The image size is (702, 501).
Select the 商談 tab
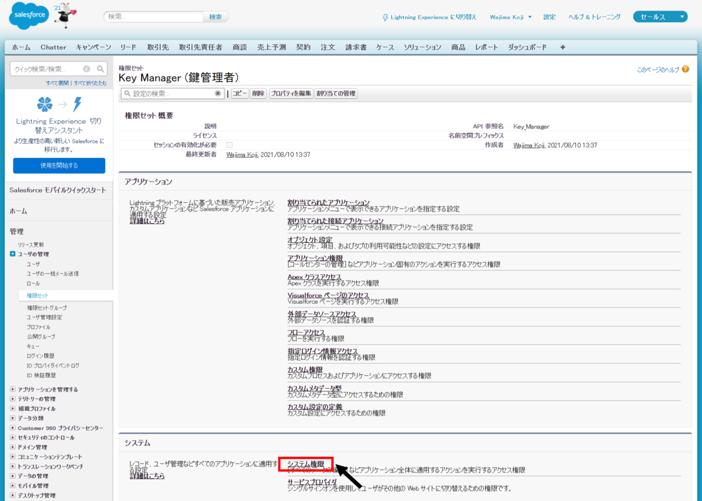tap(240, 47)
